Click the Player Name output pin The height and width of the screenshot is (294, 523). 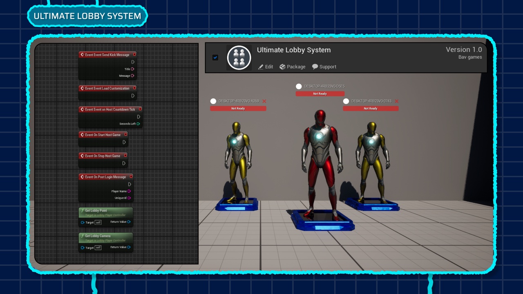[x=129, y=191]
